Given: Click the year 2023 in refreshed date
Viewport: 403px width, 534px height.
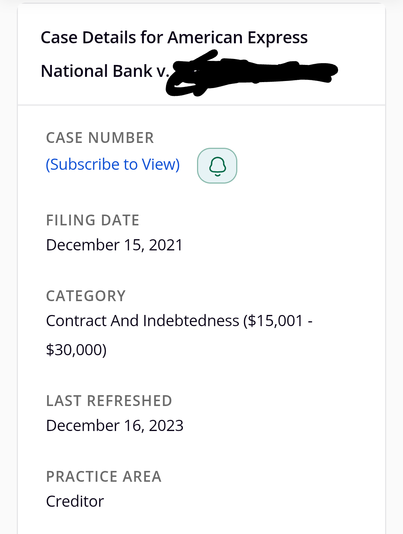Looking at the screenshot, I should [x=166, y=426].
